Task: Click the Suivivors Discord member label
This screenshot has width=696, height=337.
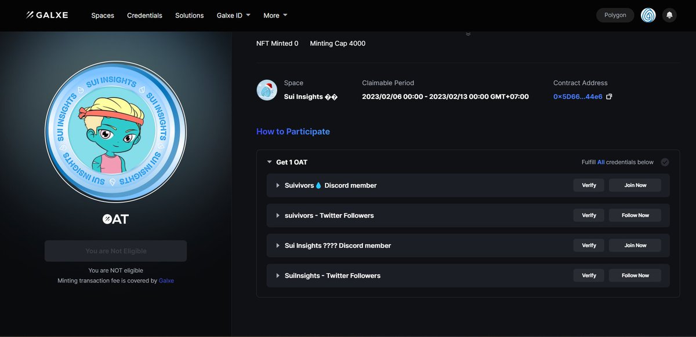Action: [331, 185]
